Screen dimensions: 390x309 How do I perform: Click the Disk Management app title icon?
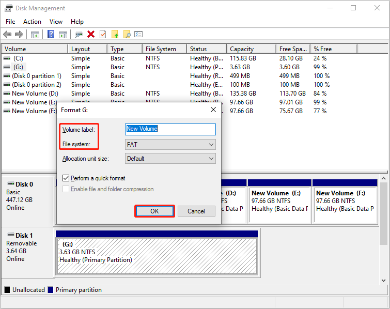click(x=8, y=8)
